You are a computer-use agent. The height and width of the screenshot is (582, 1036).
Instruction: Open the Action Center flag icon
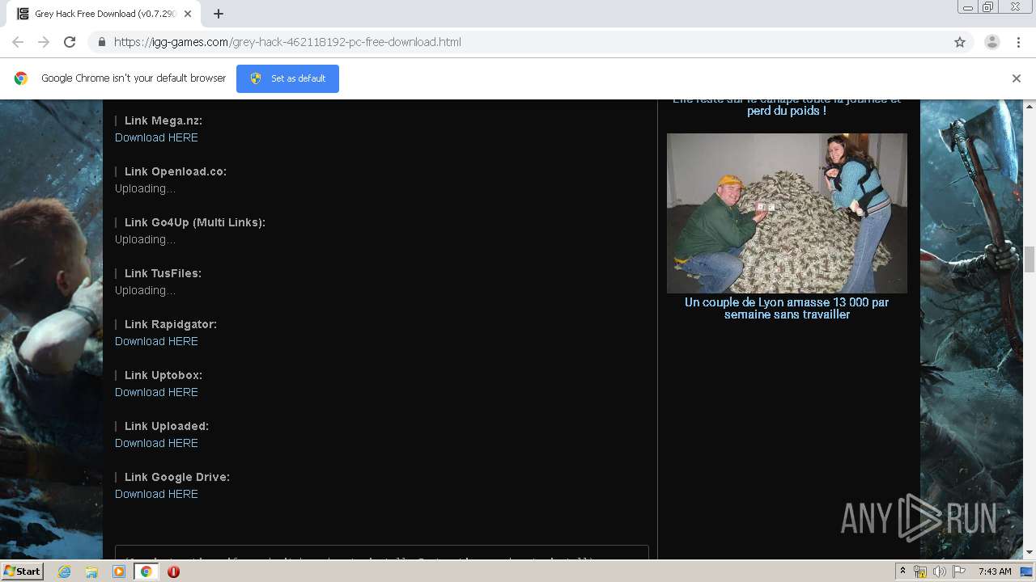pyautogui.click(x=959, y=571)
